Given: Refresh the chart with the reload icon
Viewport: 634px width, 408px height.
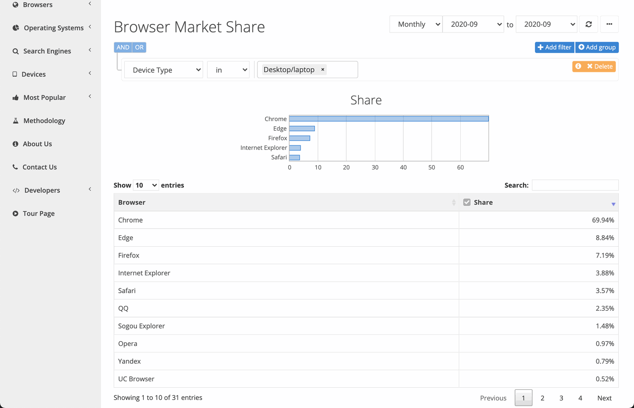Looking at the screenshot, I should 588,24.
